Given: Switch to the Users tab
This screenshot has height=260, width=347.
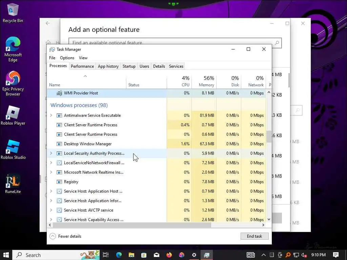Looking at the screenshot, I should pos(144,66).
